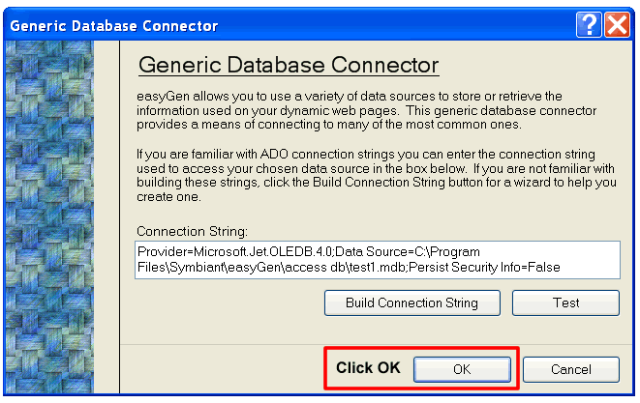Focus the Connection String text box
This screenshot has width=640, height=403.
pos(378,260)
